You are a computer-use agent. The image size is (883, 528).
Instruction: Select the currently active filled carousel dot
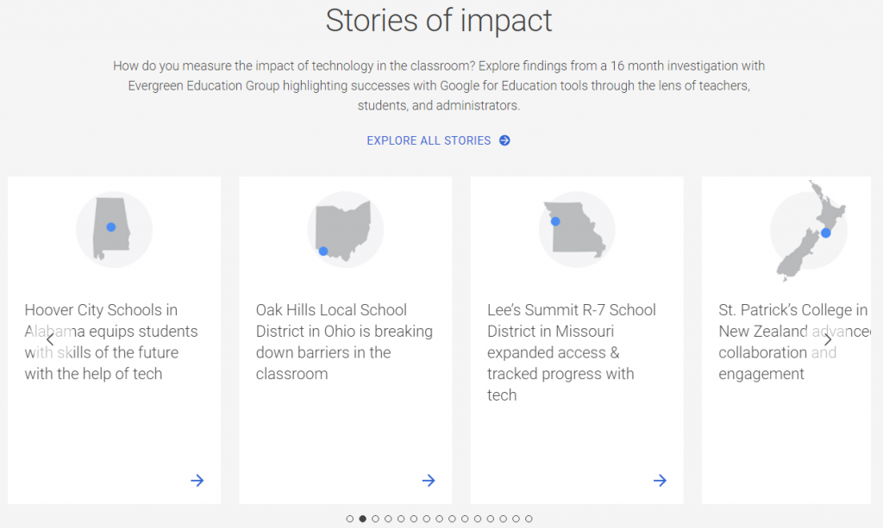point(363,519)
